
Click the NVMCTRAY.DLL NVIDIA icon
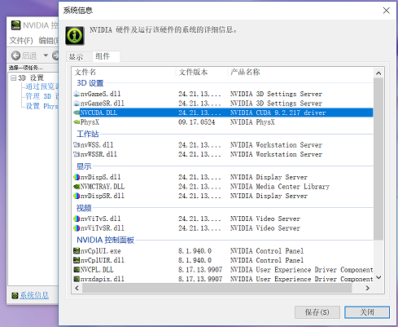(x=77, y=187)
